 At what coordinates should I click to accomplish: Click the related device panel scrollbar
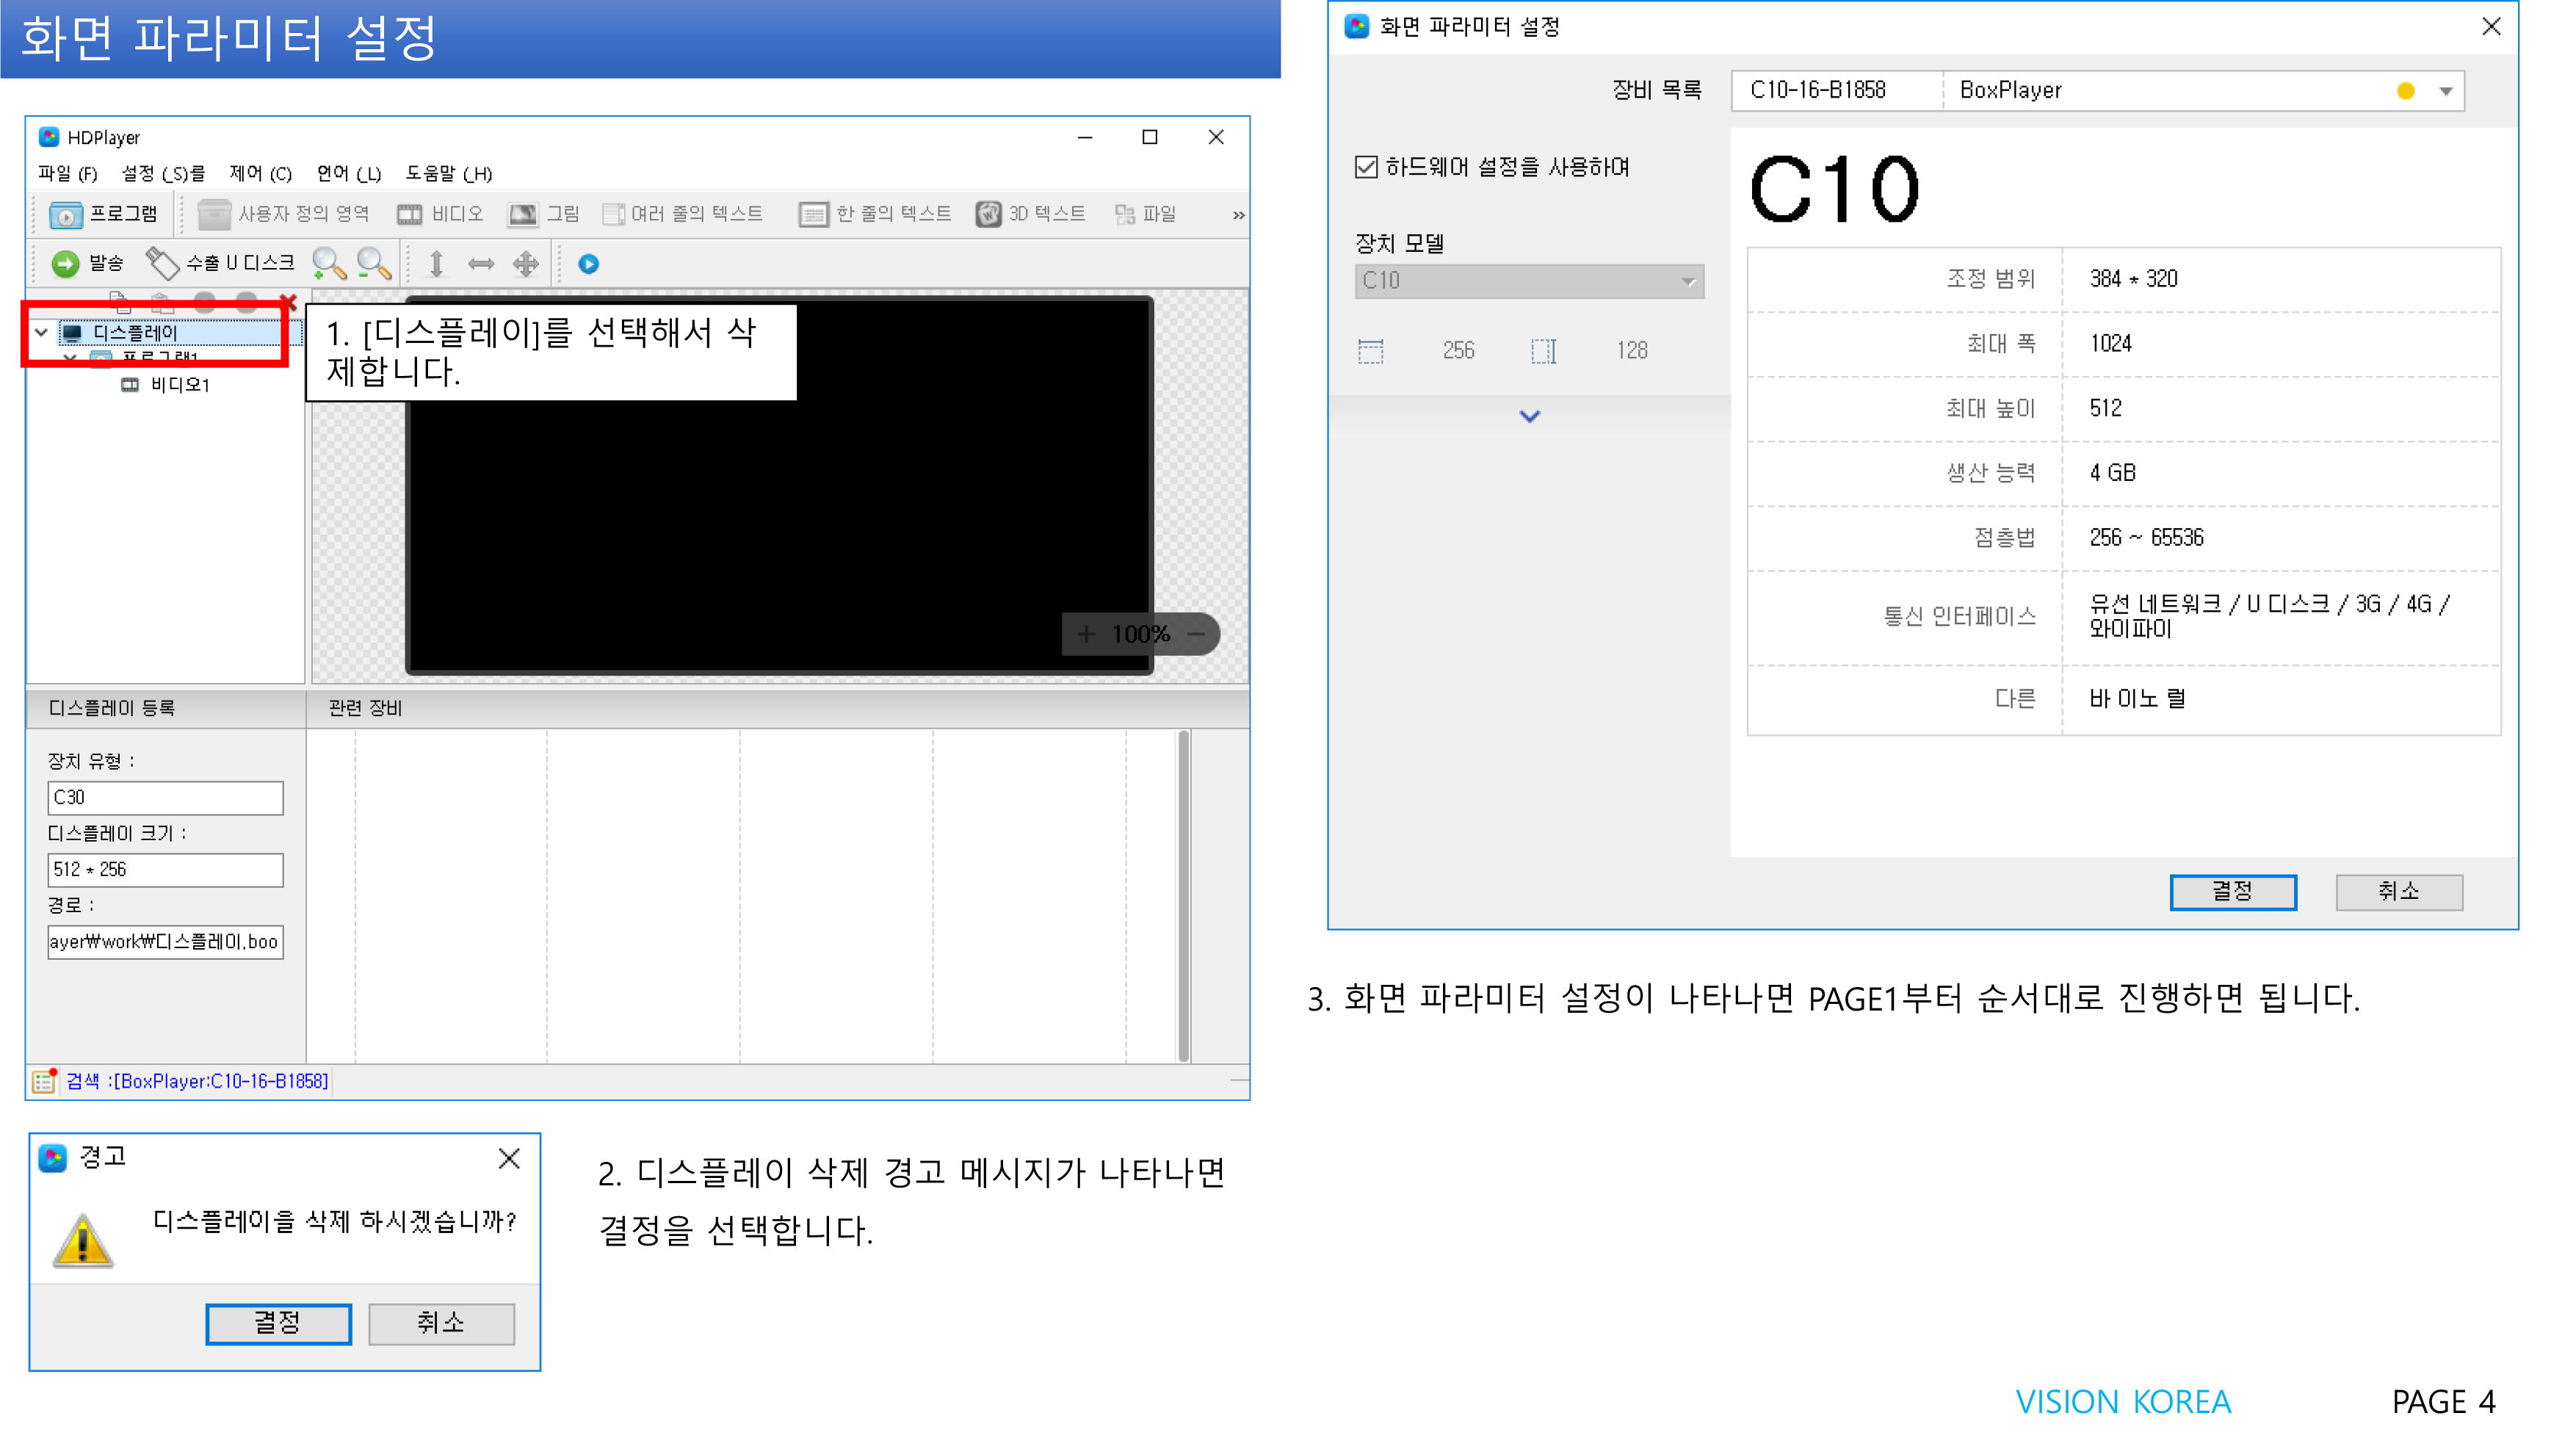pos(1184,895)
